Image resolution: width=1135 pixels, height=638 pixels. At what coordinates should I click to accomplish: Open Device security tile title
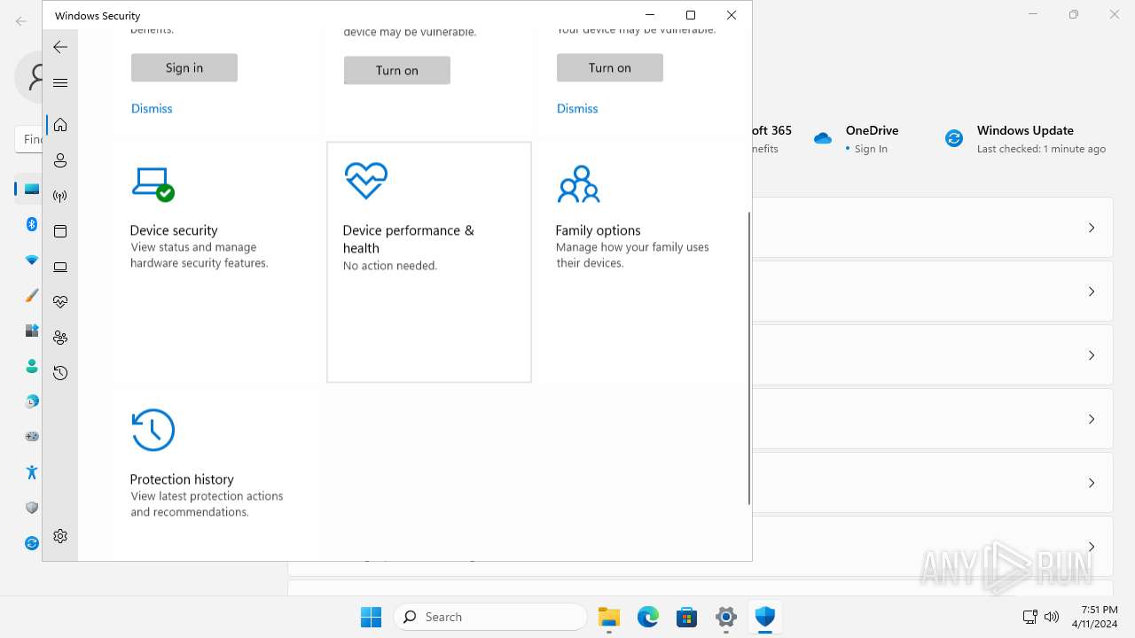point(174,230)
